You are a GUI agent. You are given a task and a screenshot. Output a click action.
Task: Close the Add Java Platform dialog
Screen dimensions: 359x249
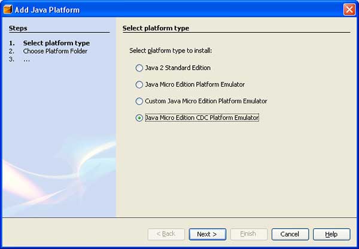click(349, 10)
